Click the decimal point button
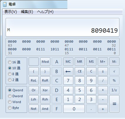Screen dimensions: 125x119 [x=91, y=109]
